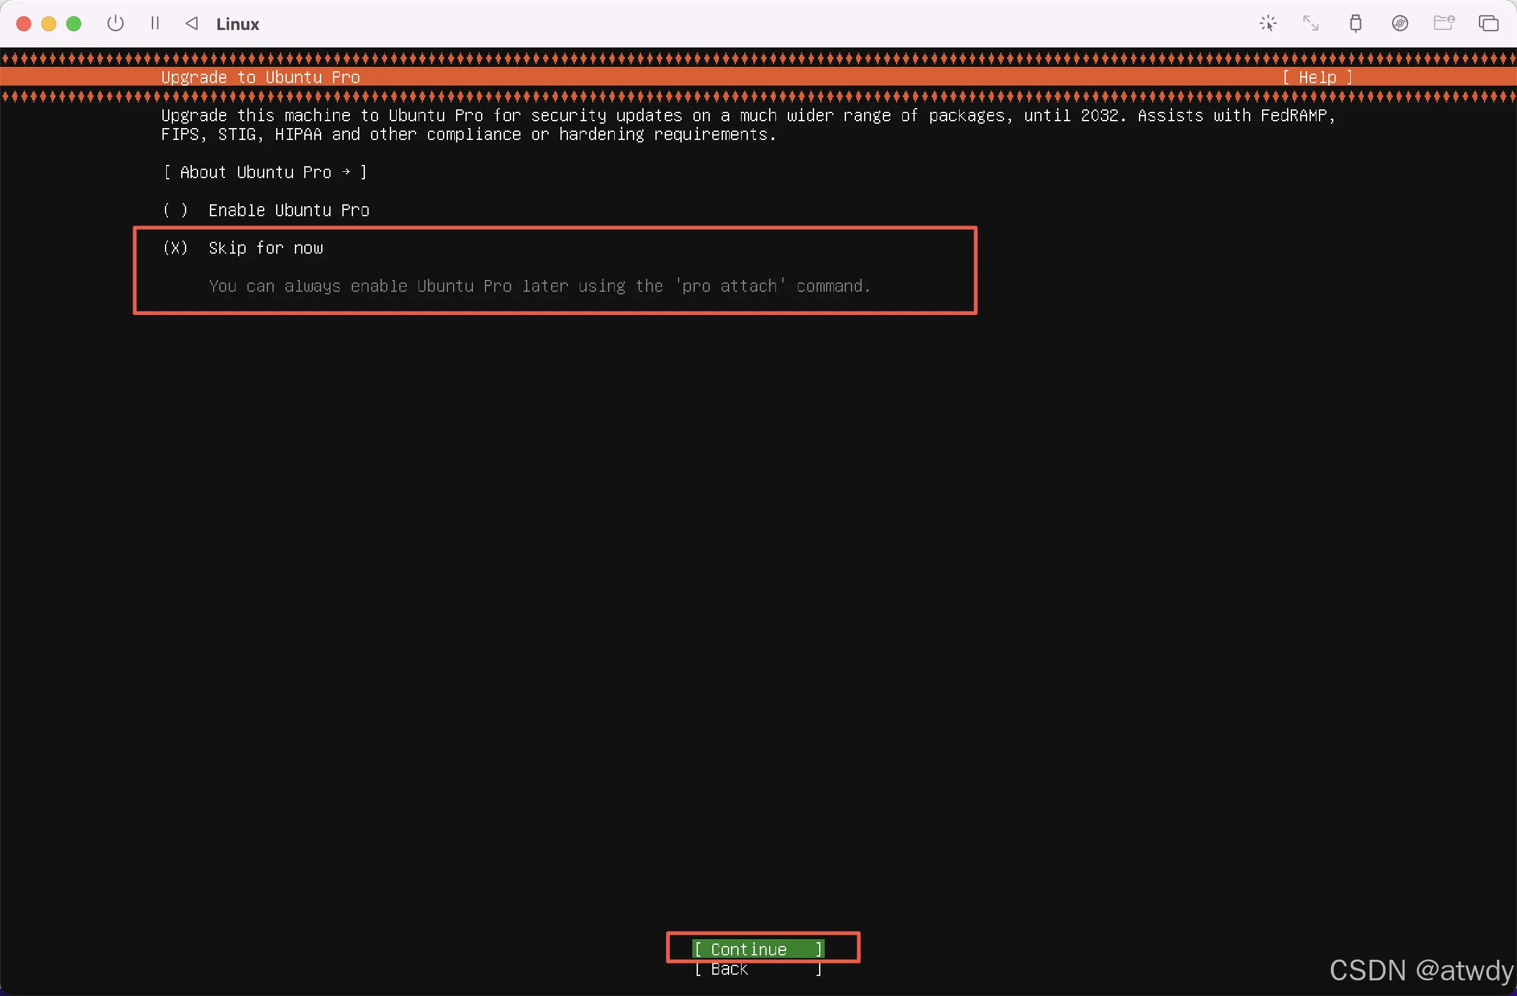
Task: Open the USB devices icon
Action: tap(1356, 24)
